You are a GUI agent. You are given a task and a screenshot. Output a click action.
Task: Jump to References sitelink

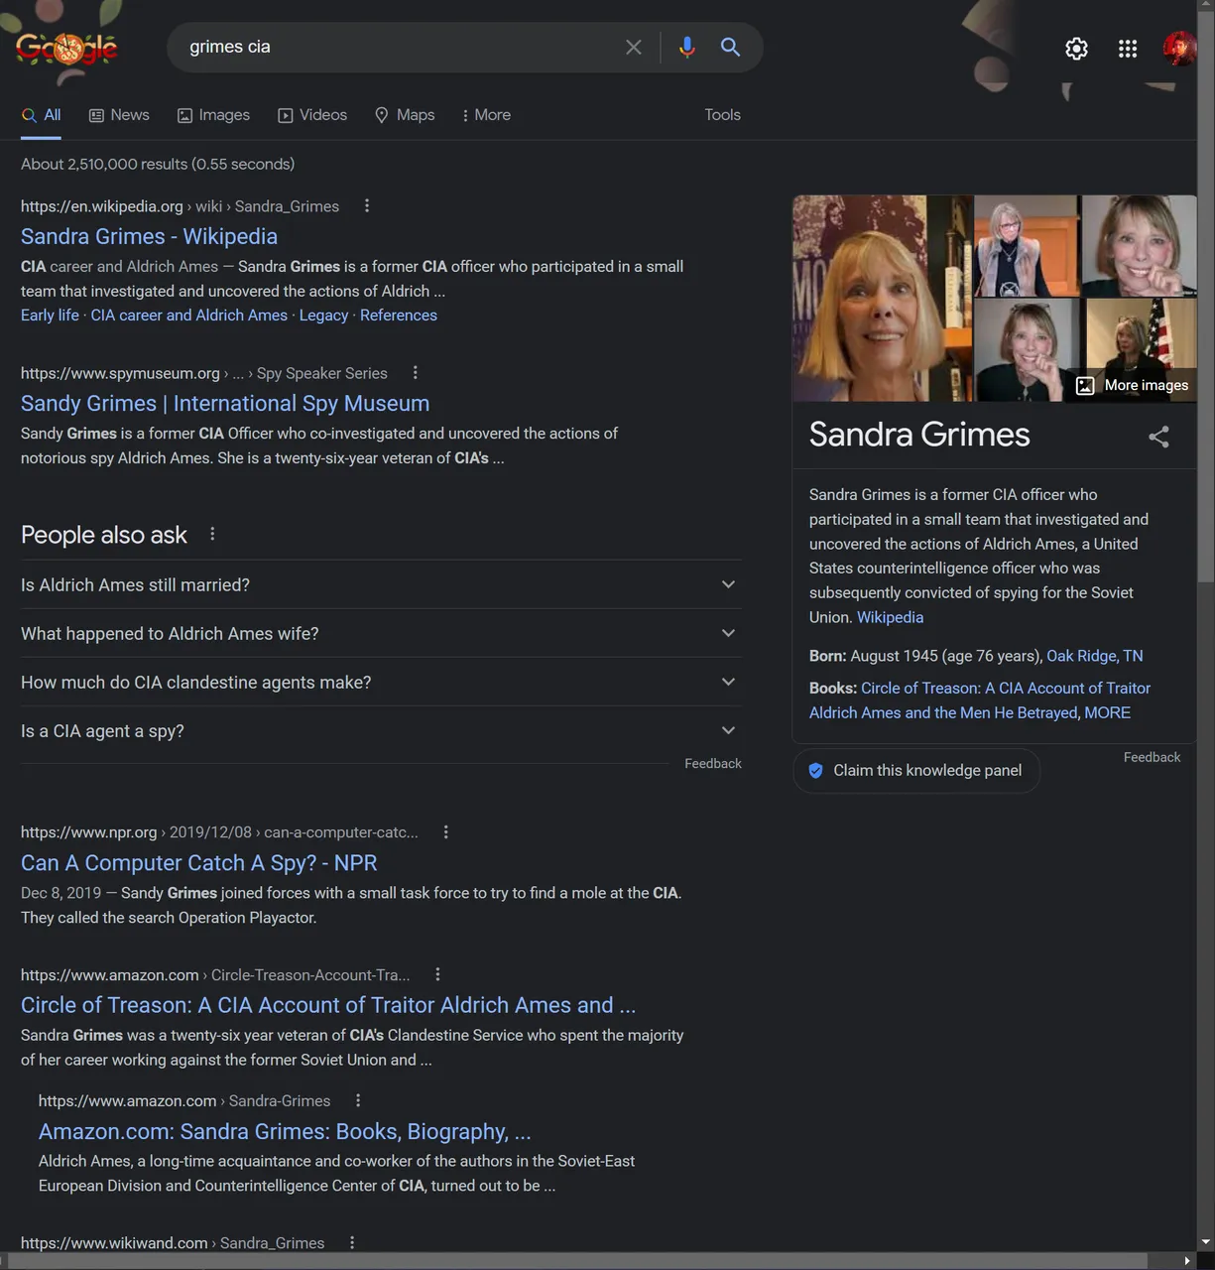(399, 315)
